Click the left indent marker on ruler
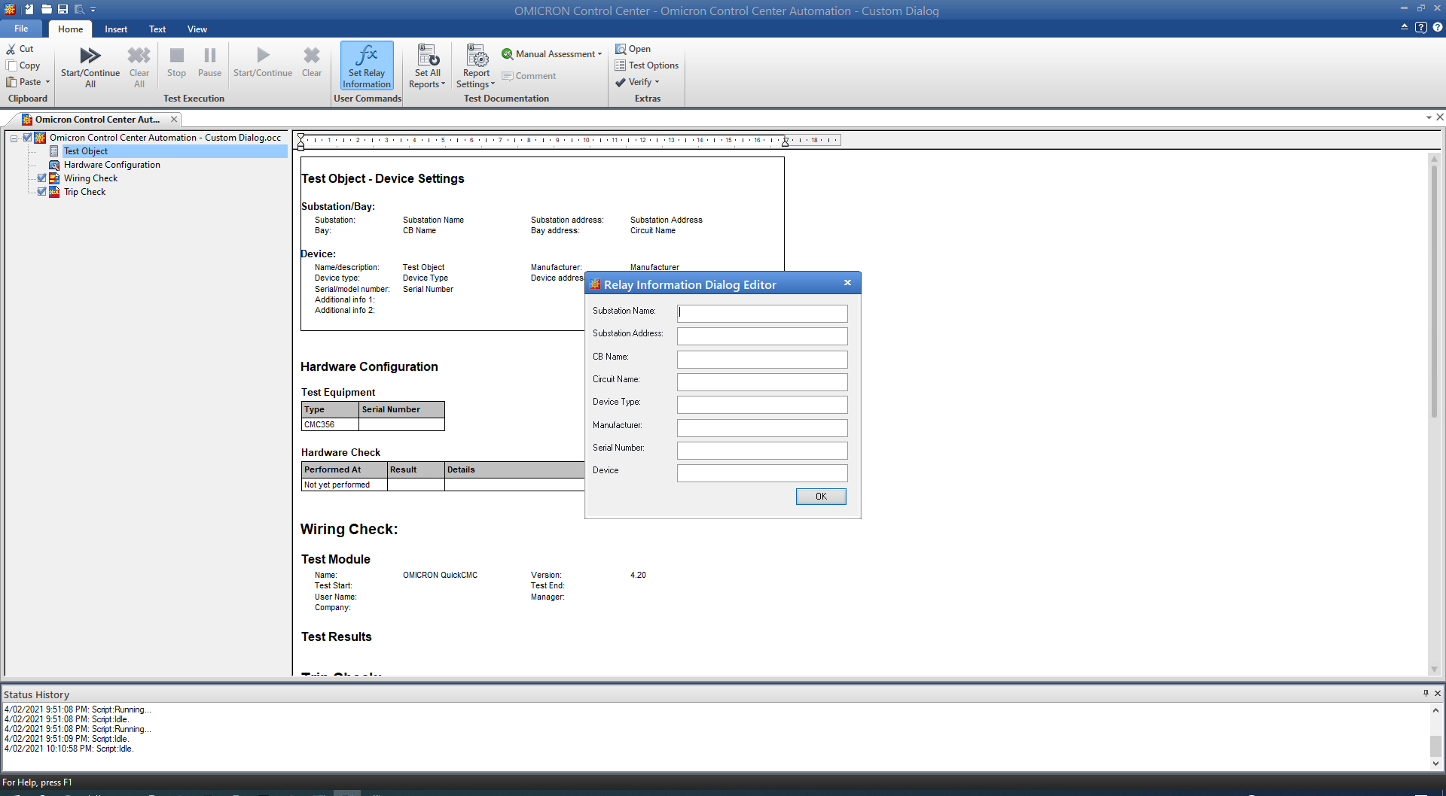 [301, 147]
